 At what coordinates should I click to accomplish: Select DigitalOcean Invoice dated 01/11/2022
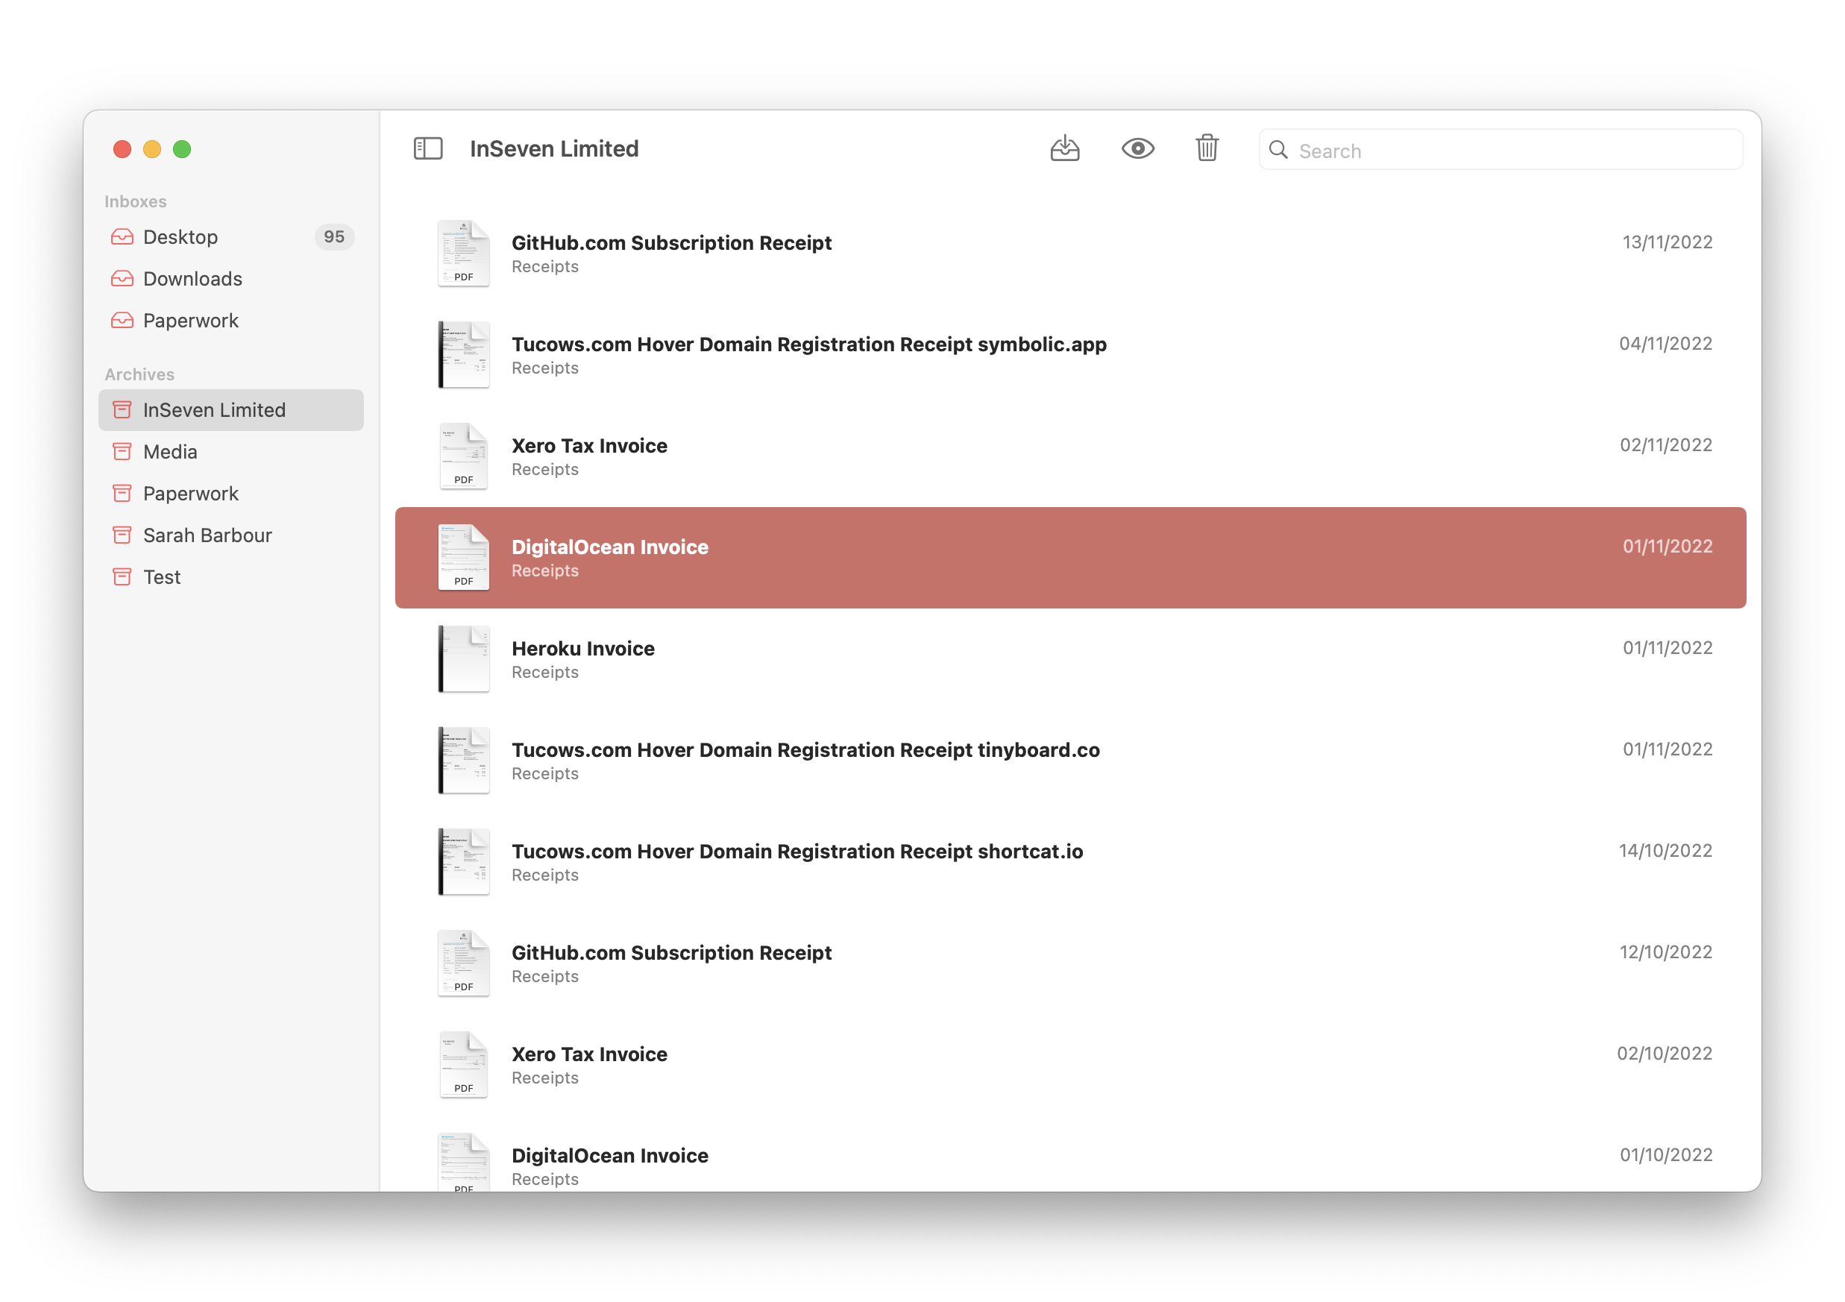(x=1070, y=558)
